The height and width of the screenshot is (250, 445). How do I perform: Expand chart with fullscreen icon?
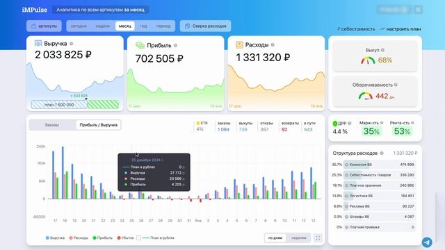(x=318, y=237)
